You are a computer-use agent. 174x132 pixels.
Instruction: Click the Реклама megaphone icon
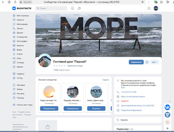pyautogui.click(x=14, y=94)
